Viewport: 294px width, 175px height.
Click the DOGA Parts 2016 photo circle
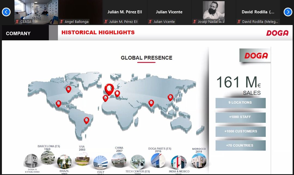point(158,160)
